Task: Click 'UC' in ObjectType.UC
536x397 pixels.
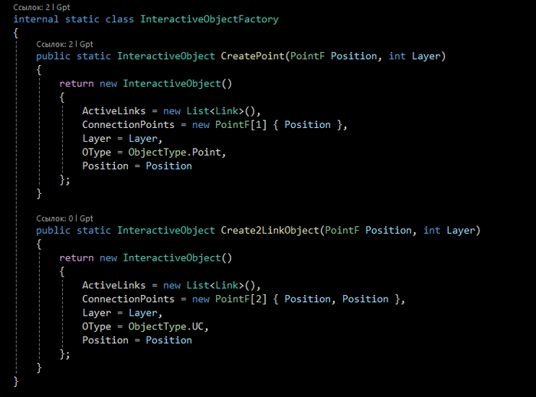Action: [200, 326]
